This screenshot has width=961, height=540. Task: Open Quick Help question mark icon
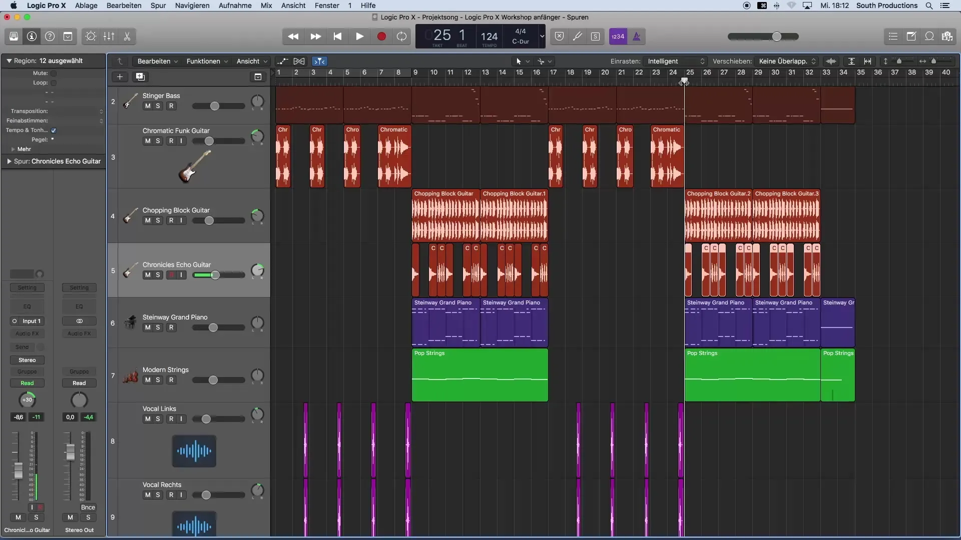pos(50,36)
